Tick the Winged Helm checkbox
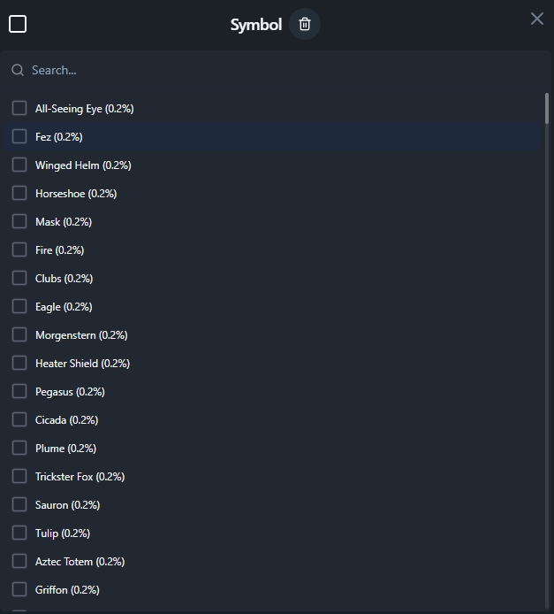This screenshot has width=554, height=614. click(19, 165)
